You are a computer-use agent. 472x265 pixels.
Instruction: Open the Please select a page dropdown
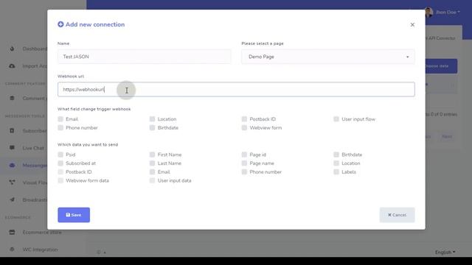click(328, 57)
